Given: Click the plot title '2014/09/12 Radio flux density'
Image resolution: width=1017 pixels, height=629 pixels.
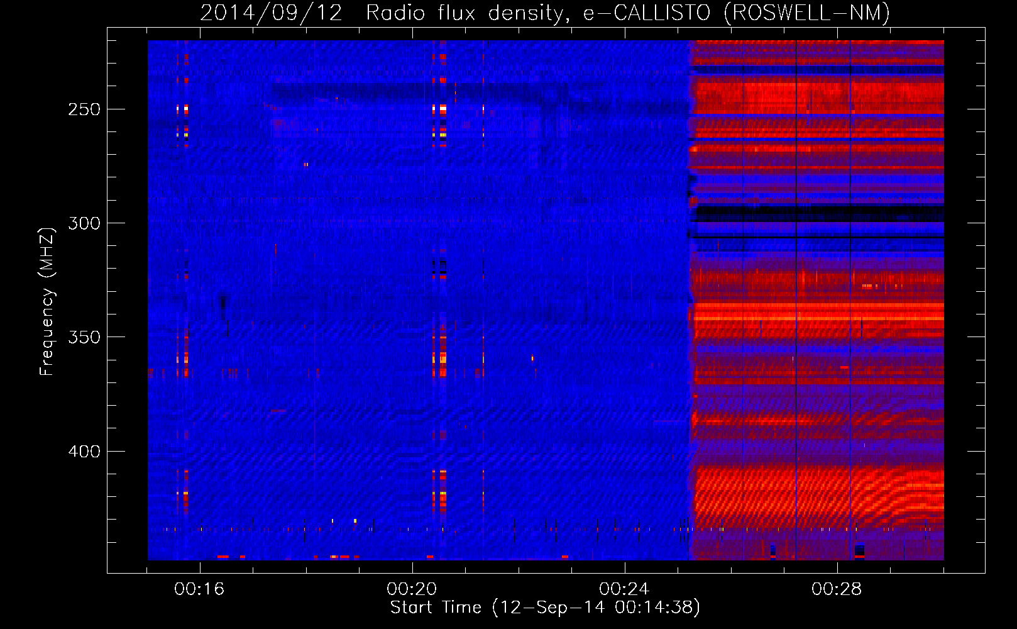Looking at the screenshot, I should pyautogui.click(x=545, y=13).
